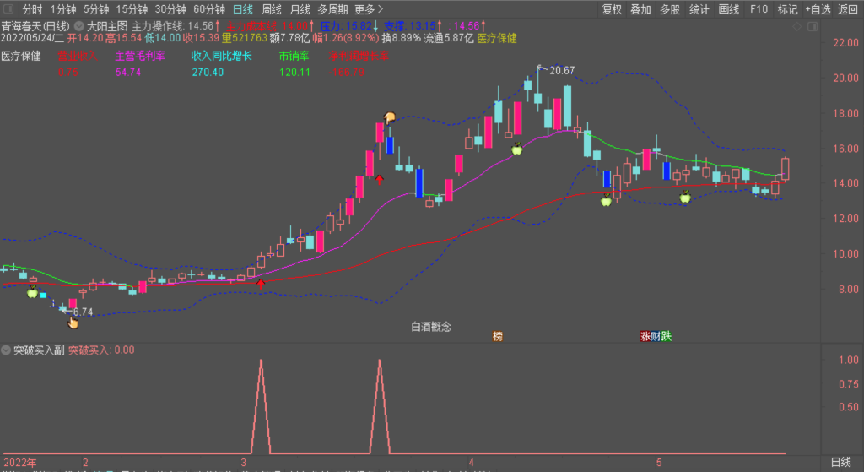Viewport: 864px width, 472px height.
Task: Click the green 跌 marker icon
Action: point(667,336)
